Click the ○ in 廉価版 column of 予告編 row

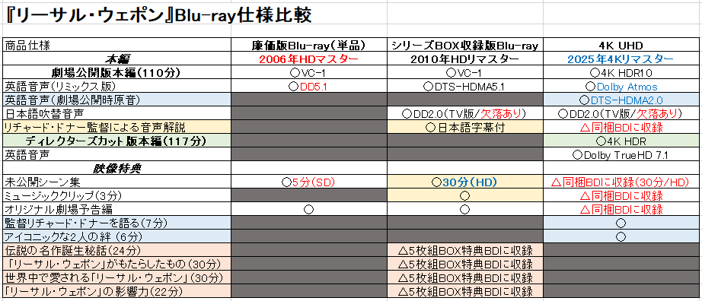click(308, 209)
